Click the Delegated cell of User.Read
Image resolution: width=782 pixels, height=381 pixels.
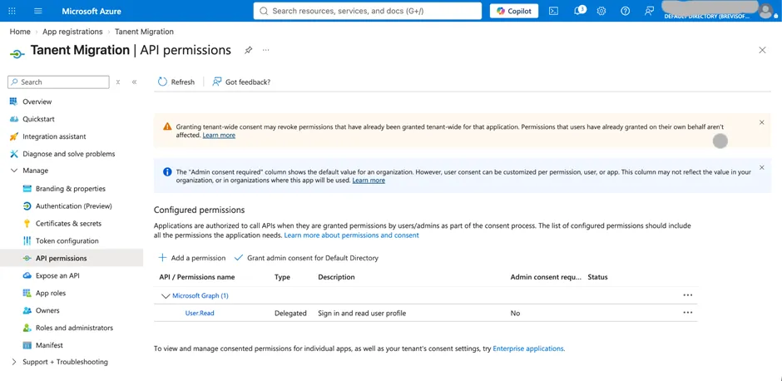click(x=291, y=313)
